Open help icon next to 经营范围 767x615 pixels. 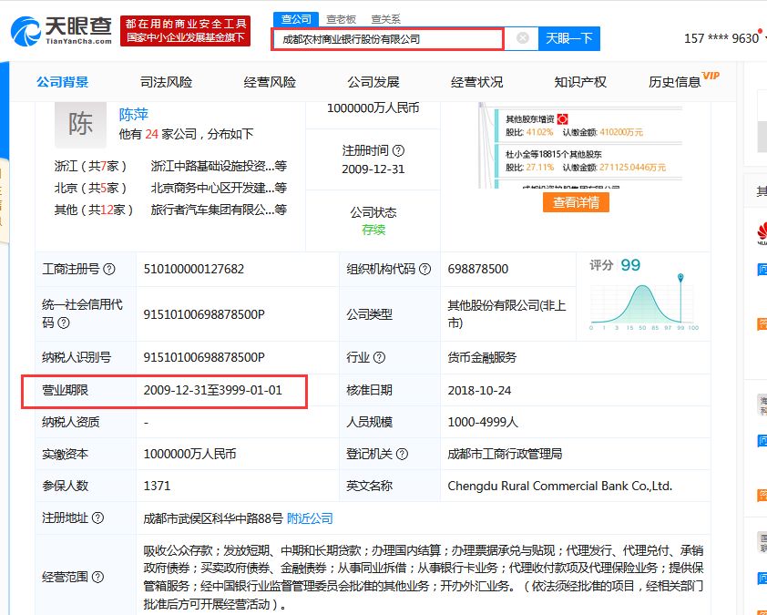point(97,577)
